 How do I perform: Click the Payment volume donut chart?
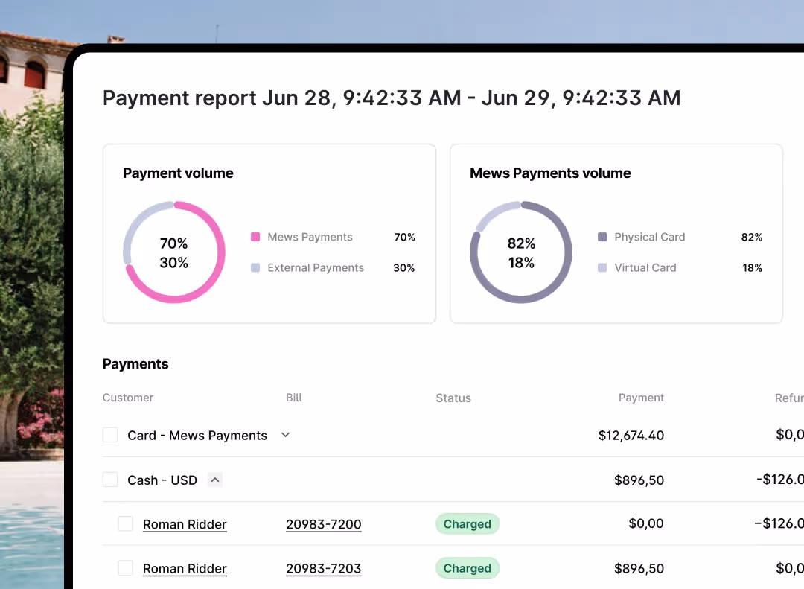coord(174,252)
